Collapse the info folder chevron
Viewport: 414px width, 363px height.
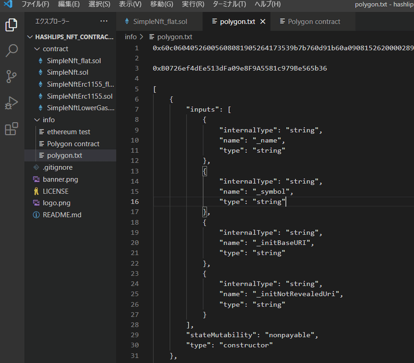[x=37, y=120]
